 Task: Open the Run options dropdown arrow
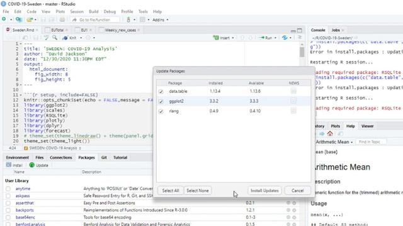pyautogui.click(x=275, y=38)
